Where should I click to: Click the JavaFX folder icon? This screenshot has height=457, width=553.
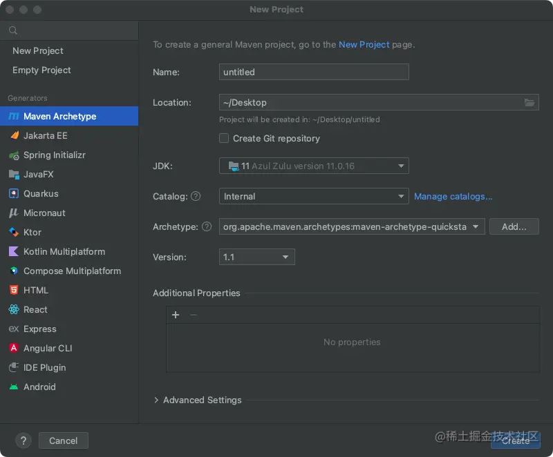click(x=14, y=174)
